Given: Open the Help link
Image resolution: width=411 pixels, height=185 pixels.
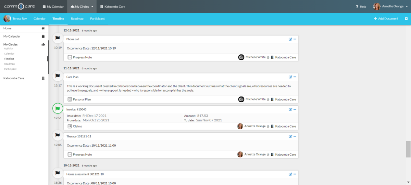Looking at the screenshot, I should [x=361, y=6].
